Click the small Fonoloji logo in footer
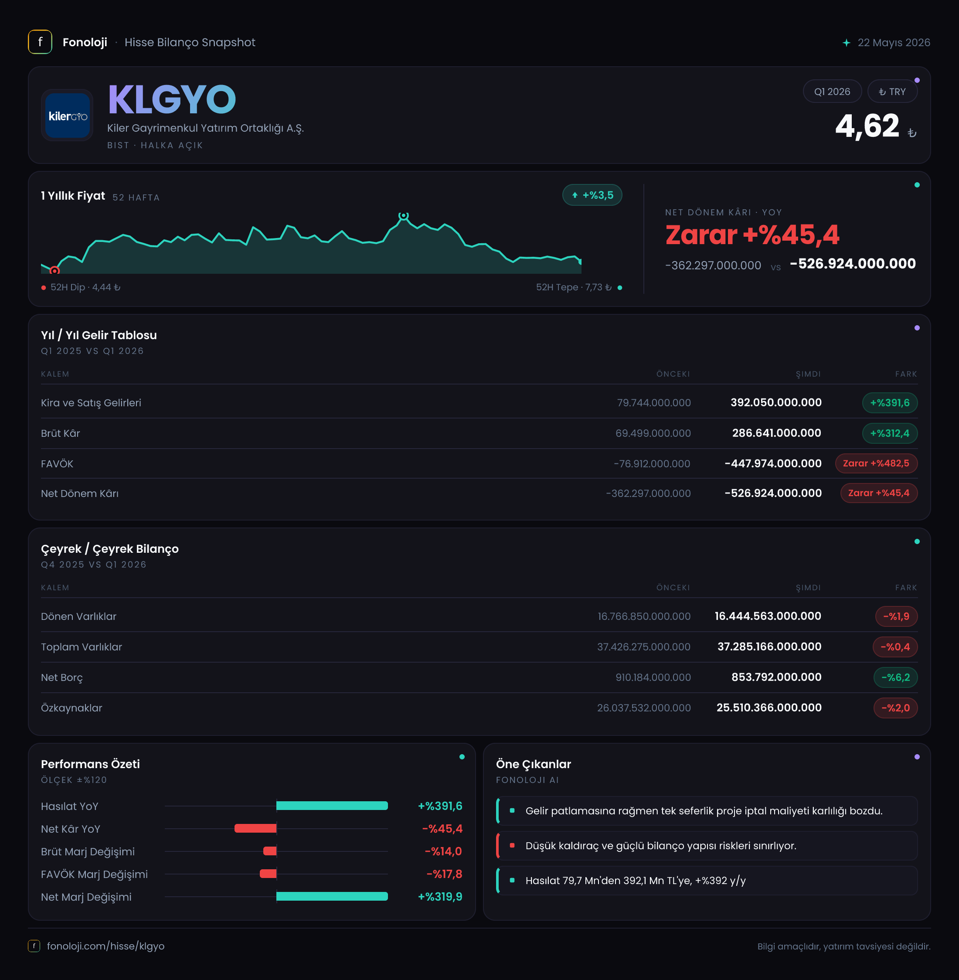Screen dimensions: 959x980 point(34,946)
